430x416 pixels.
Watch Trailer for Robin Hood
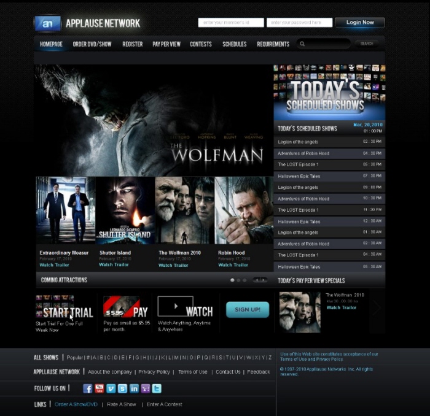pos(233,265)
